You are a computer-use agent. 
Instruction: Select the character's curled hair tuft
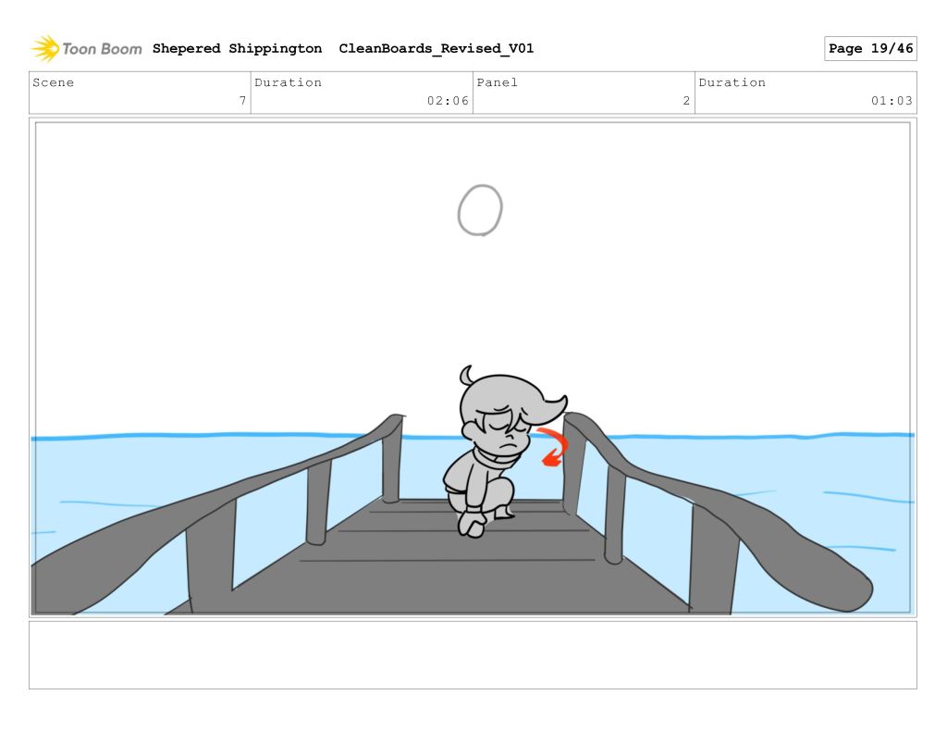coord(467,375)
